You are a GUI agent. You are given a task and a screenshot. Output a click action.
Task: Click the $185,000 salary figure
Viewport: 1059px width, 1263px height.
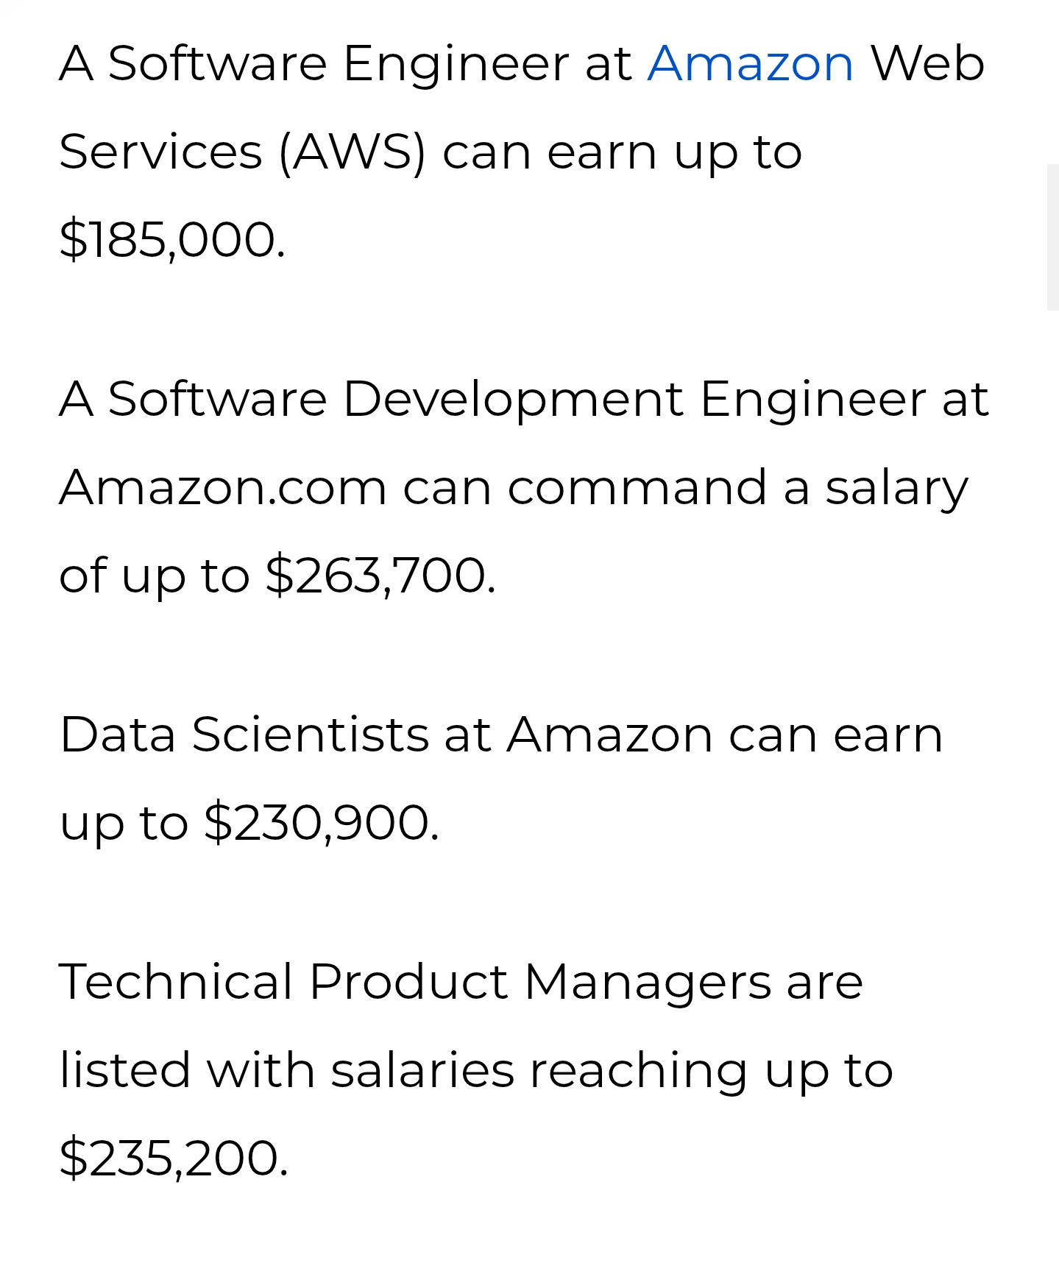[x=171, y=239]
